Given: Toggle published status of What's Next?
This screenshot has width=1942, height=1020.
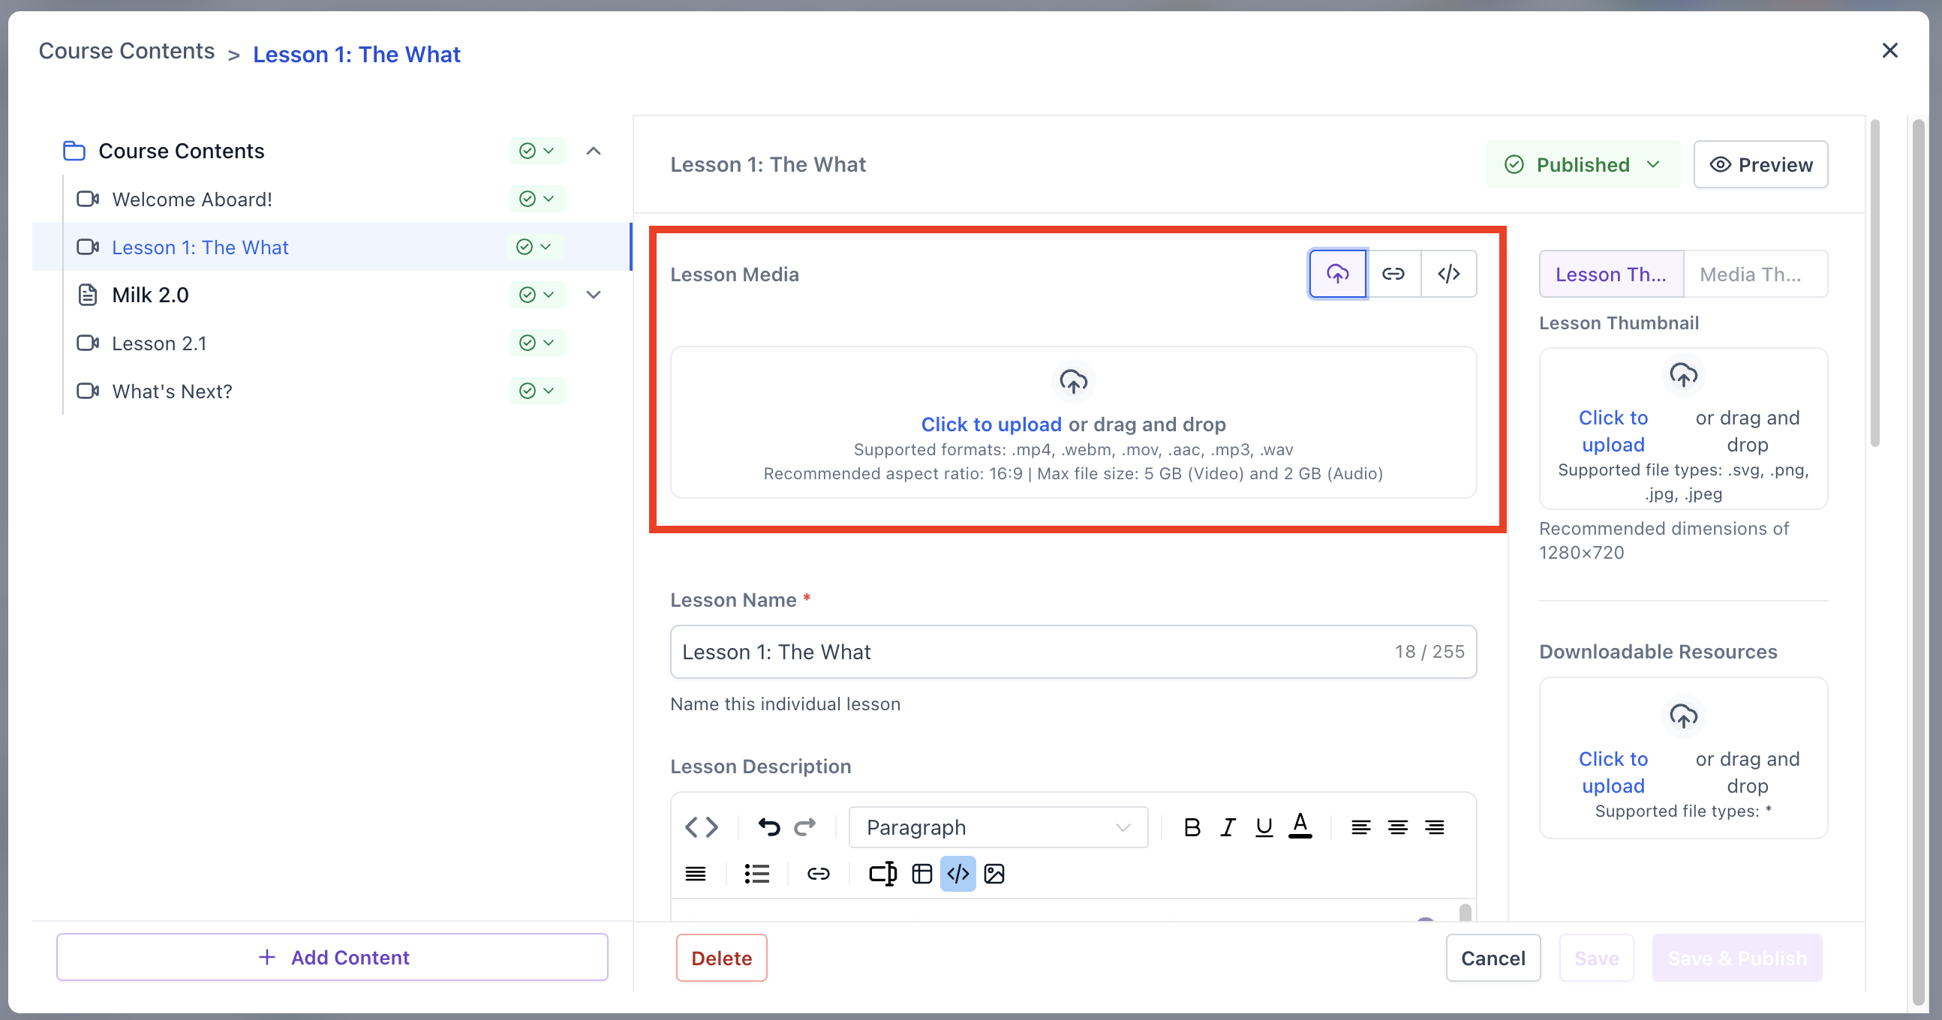Looking at the screenshot, I should [x=537, y=391].
